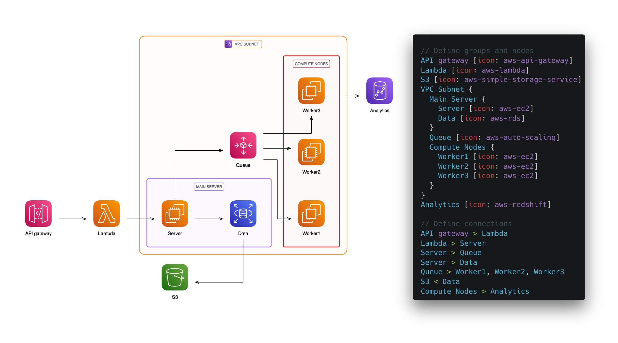Select the Lambda function icon
The width and height of the screenshot is (618, 343).
[x=106, y=214]
